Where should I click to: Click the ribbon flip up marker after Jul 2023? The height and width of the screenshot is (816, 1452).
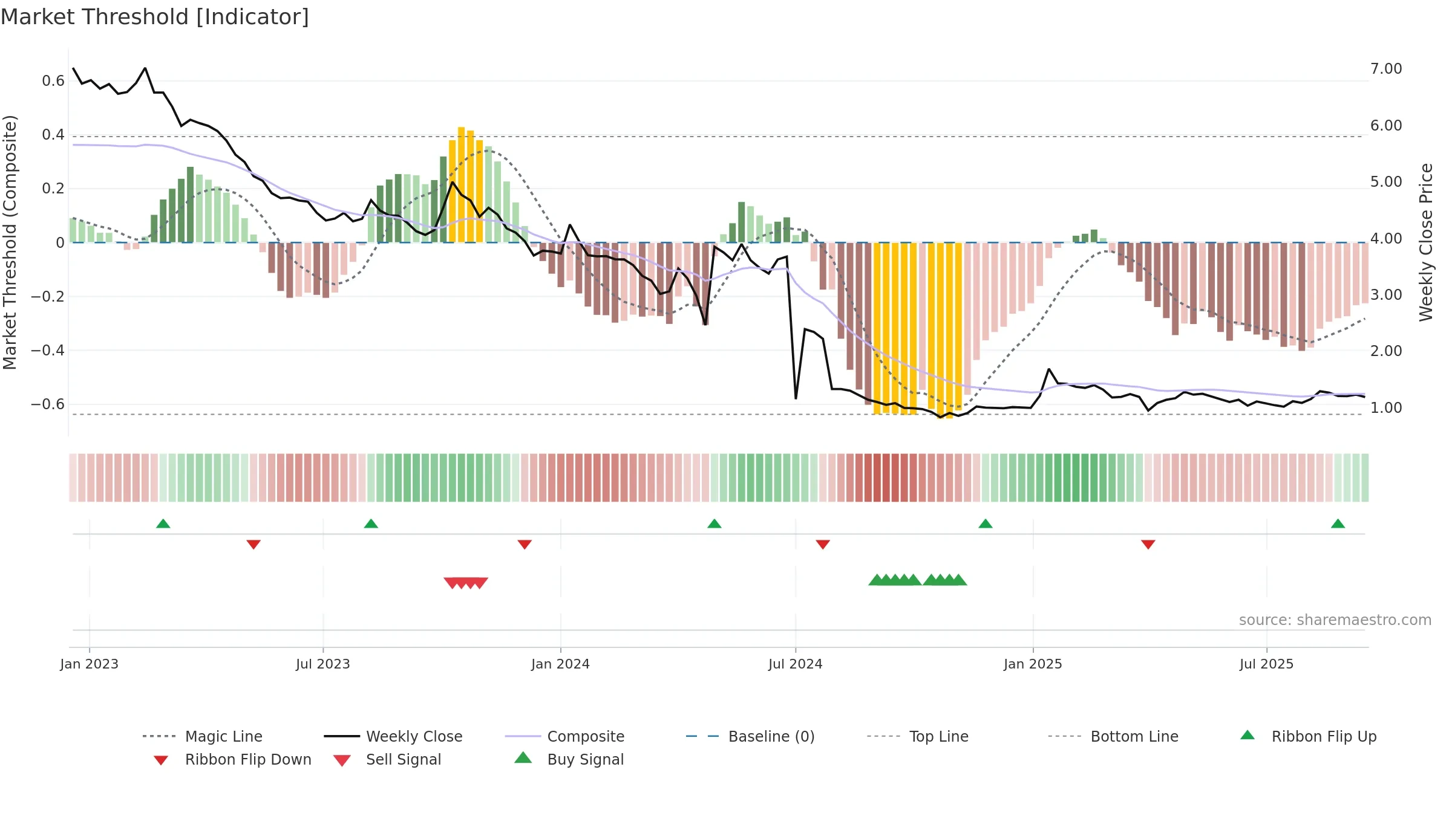(371, 523)
